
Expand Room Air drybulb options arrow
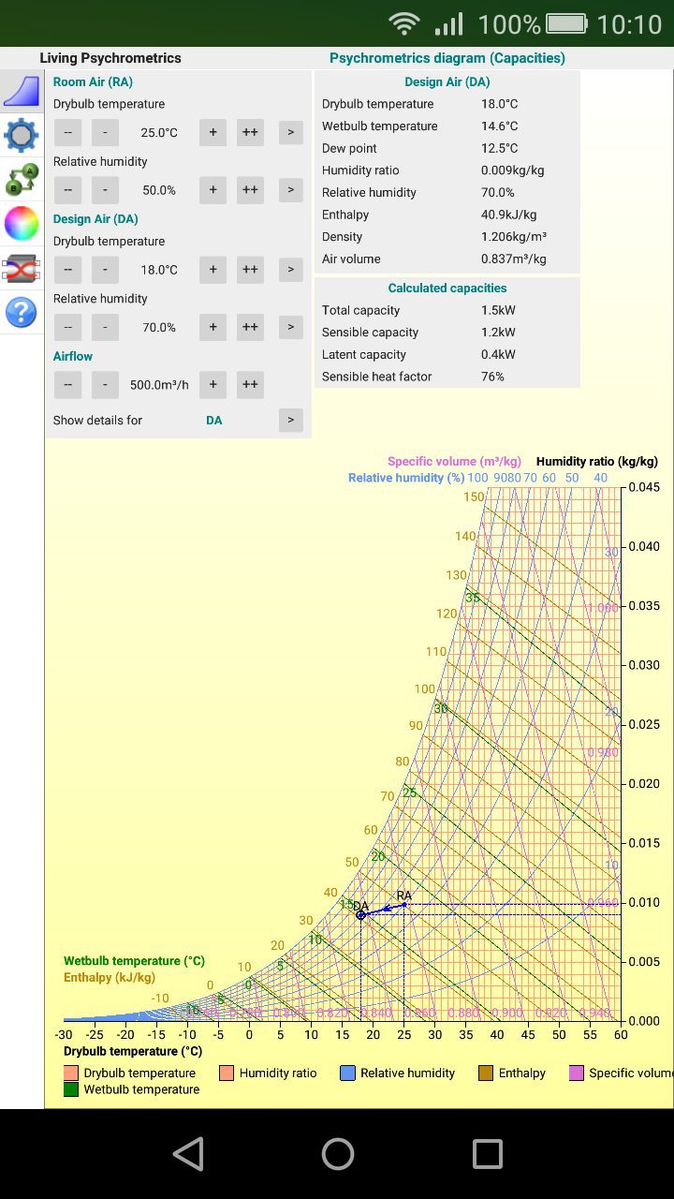click(291, 132)
